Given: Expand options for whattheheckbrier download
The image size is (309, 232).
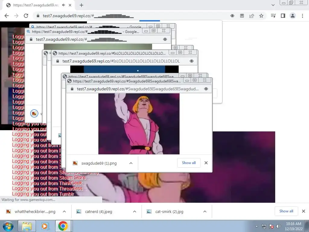Looking at the screenshot, I should pyautogui.click(x=64, y=211).
